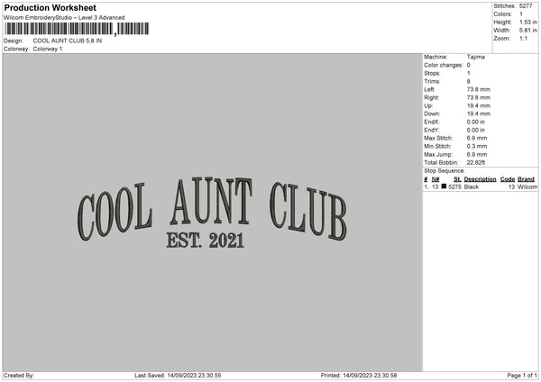Click the Max Stitch value 6.9 mm
This screenshot has width=541, height=382.
tap(477, 138)
